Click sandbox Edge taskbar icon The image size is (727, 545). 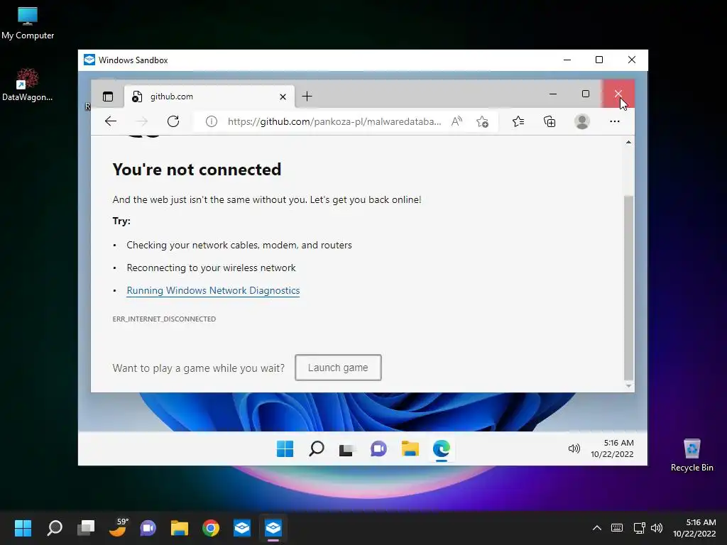[x=442, y=448]
